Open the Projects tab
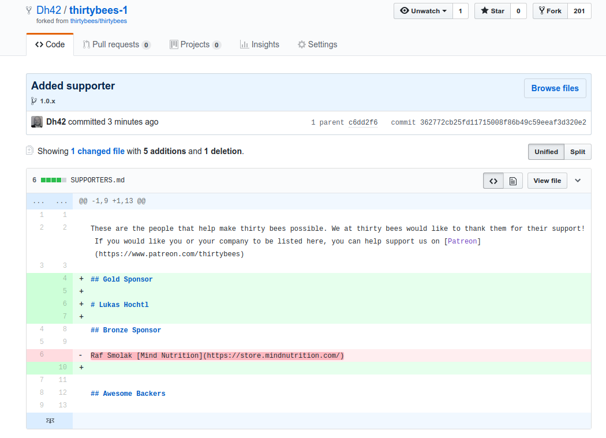Image resolution: width=606 pixels, height=438 pixels. point(195,44)
